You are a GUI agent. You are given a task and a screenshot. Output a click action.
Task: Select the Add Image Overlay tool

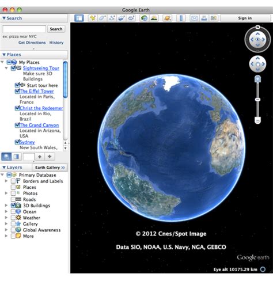click(x=122, y=18)
